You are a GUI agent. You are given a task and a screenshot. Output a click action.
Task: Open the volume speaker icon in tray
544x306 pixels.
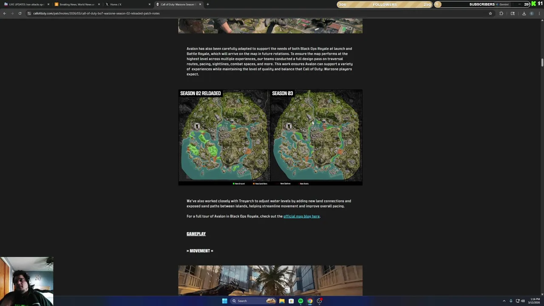(x=523, y=301)
